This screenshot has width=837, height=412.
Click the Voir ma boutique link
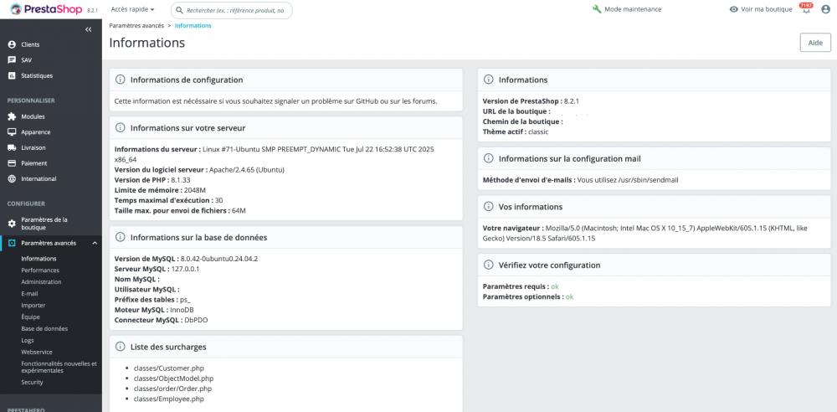[760, 9]
